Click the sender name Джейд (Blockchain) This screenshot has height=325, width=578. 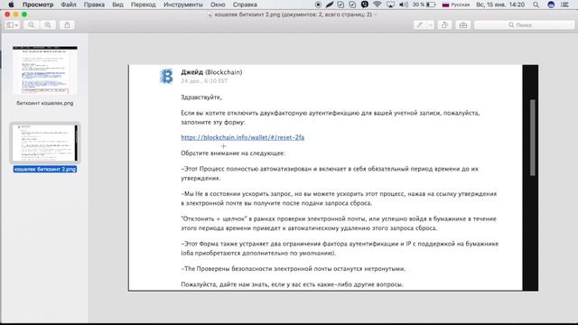tap(211, 72)
